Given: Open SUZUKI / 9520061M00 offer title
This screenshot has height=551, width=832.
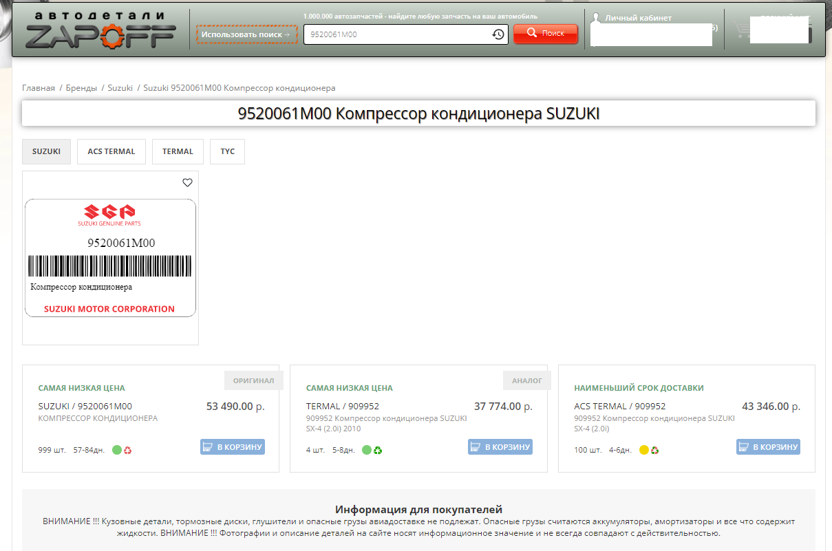Looking at the screenshot, I should [x=85, y=406].
